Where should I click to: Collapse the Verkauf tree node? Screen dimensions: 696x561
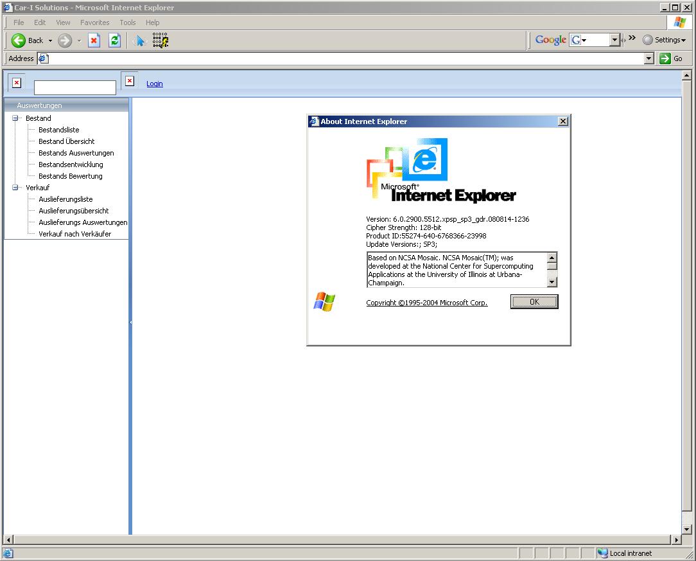[15, 188]
